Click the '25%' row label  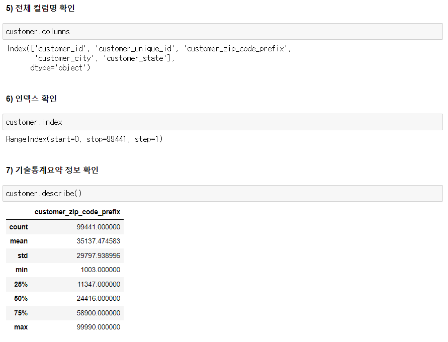pyautogui.click(x=21, y=284)
